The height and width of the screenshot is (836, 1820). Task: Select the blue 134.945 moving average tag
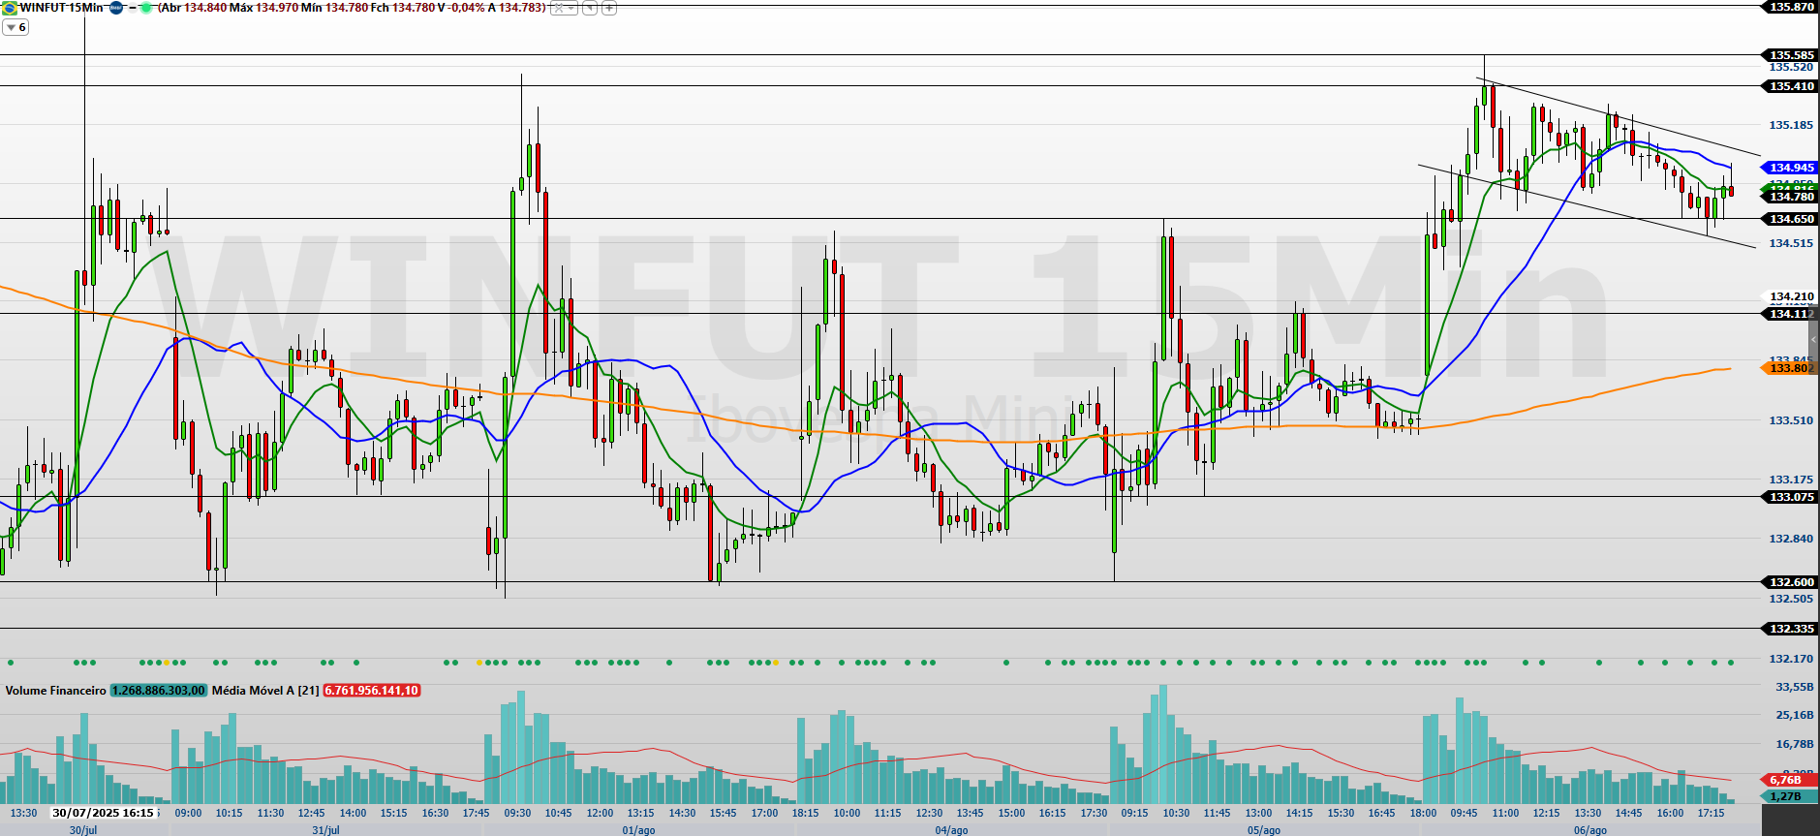tap(1790, 168)
